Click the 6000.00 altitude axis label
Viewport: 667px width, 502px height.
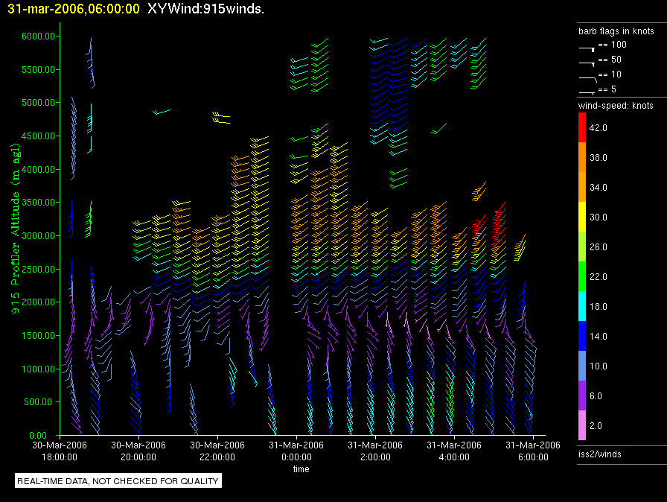38,36
